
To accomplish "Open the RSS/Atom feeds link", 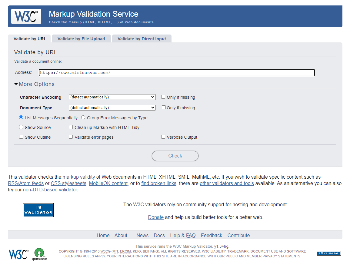I will coord(26,183).
